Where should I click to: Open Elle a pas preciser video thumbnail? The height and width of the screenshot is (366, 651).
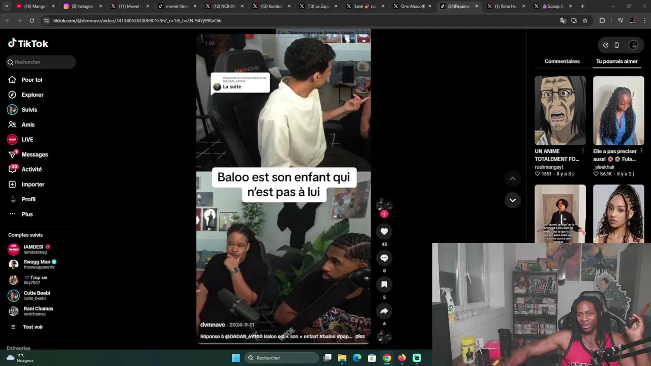pyautogui.click(x=618, y=110)
